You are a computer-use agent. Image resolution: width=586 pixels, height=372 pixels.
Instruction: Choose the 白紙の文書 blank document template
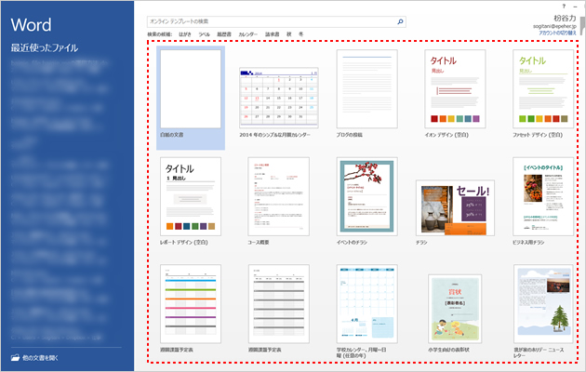[191, 98]
